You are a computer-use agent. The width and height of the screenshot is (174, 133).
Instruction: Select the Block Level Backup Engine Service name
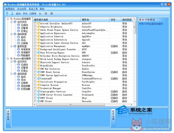click(59, 59)
